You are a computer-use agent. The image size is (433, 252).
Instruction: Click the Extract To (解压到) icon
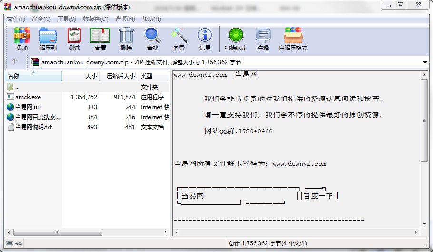(48, 35)
